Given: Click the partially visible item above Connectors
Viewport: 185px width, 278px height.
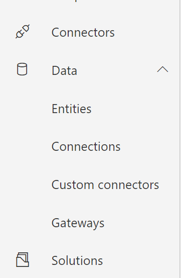Looking at the screenshot, I should (x=76, y=1).
